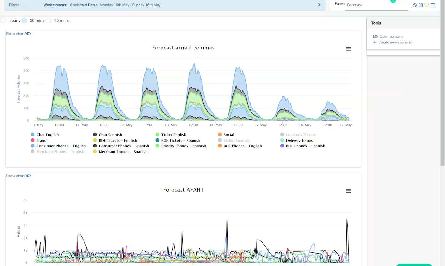The width and height of the screenshot is (445, 266).
Task: Toggle Show chart for Forecast arrival volumes
Action: coord(29,34)
